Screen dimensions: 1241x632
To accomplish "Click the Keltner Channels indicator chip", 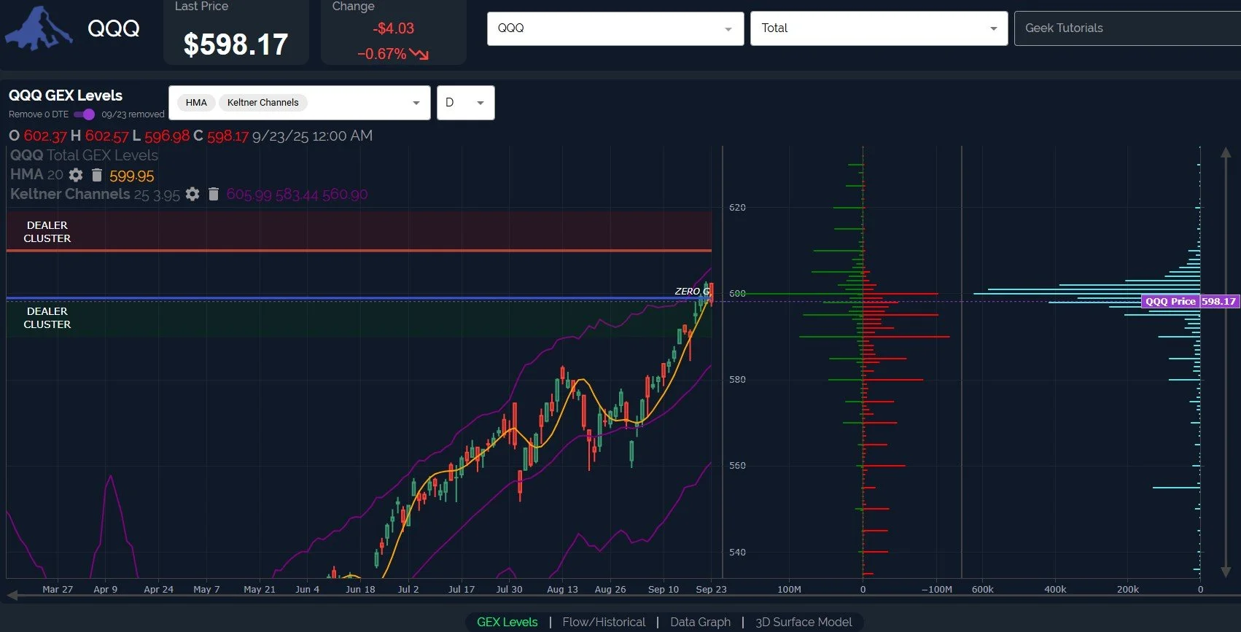I will [x=262, y=103].
